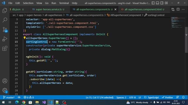Change indentation via Spaces: 2
This screenshot has width=188, height=105.
pos(121,97)
